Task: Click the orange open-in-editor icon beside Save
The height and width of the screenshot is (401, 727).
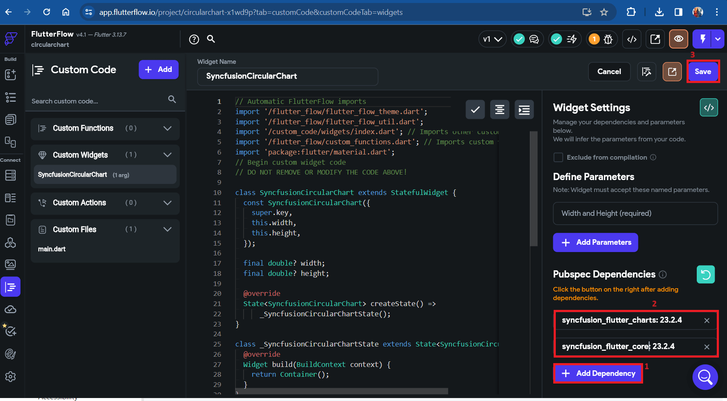Action: 672,72
